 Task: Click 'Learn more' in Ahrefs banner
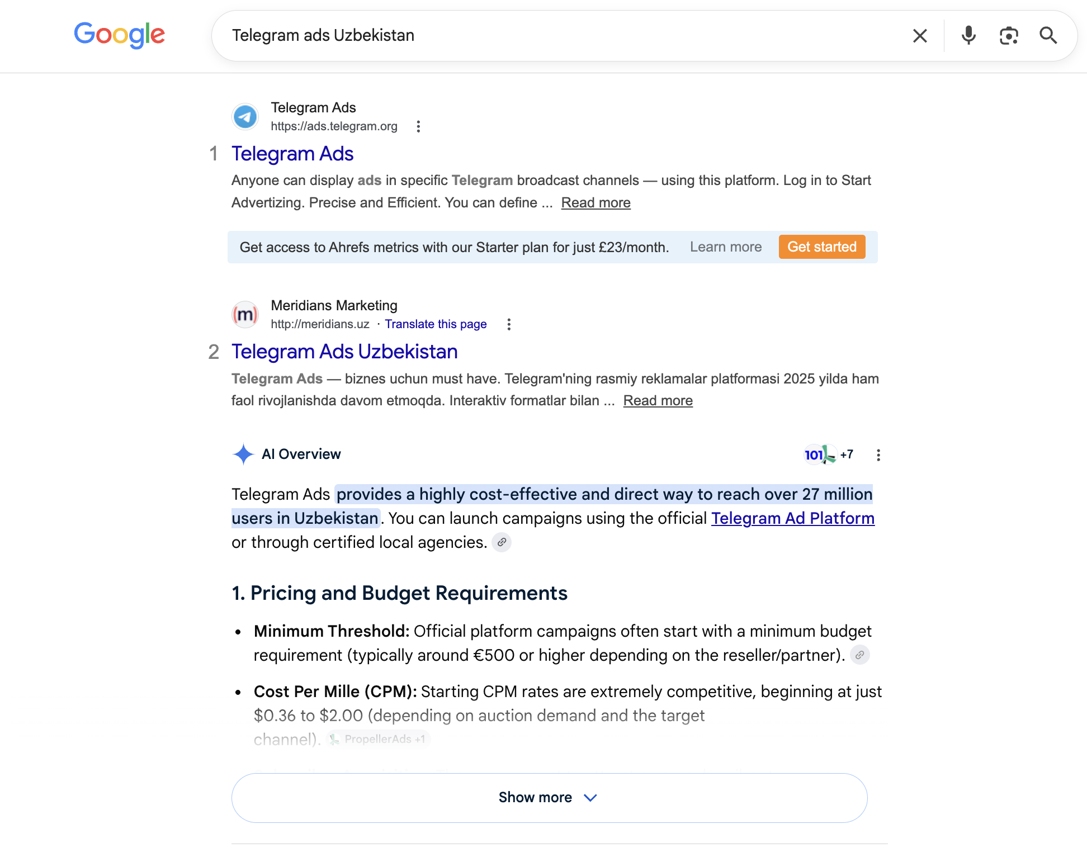pyautogui.click(x=725, y=247)
